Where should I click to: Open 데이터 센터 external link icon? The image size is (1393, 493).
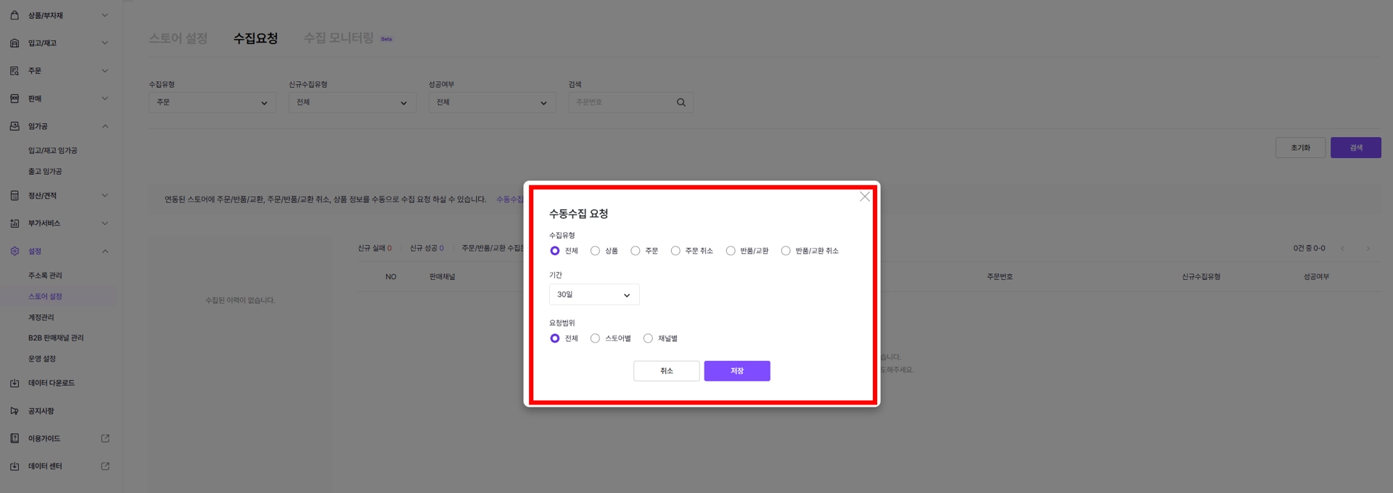click(105, 466)
